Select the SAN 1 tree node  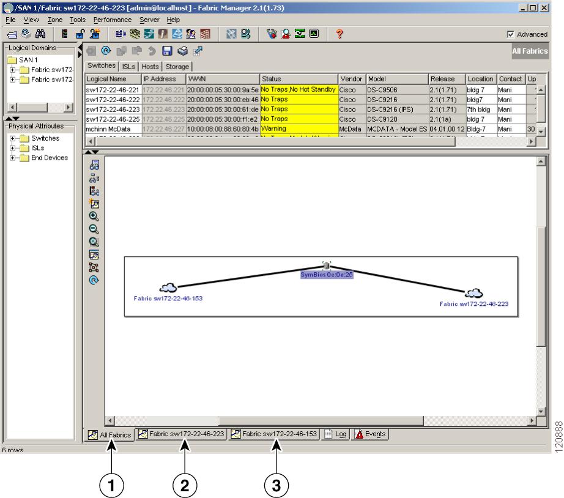coord(28,60)
